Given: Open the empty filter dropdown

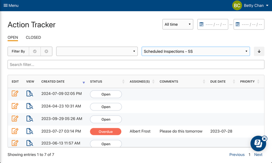Looking at the screenshot, I should (97, 51).
